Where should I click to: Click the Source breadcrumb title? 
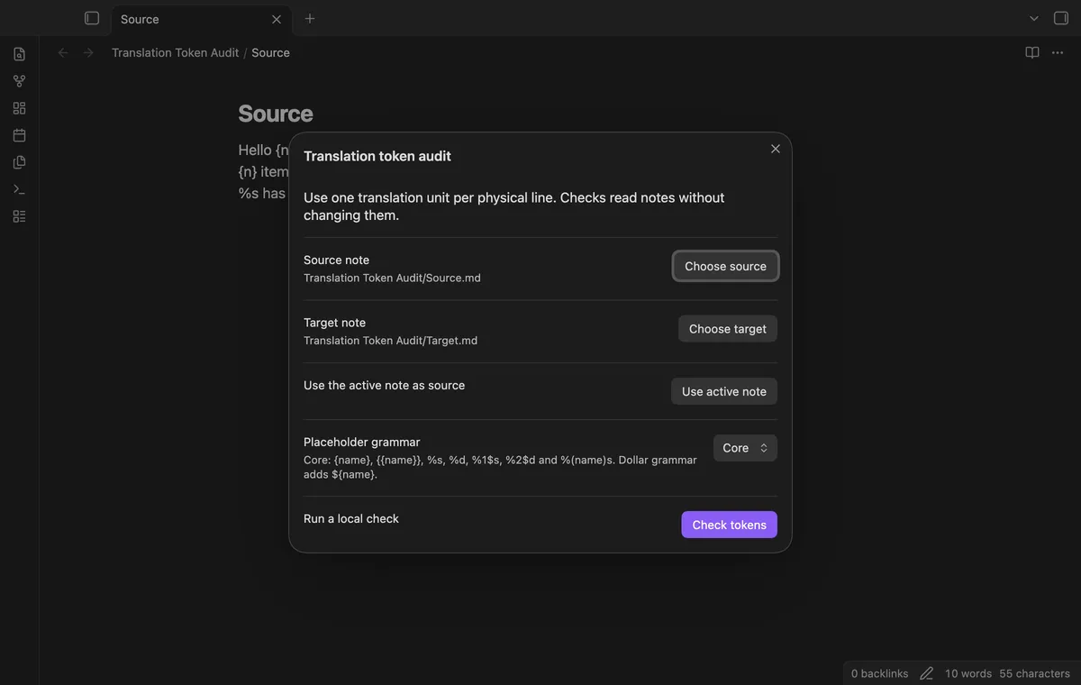(x=270, y=52)
